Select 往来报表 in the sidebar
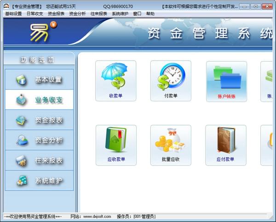The image size is (276, 222). coord(39,160)
